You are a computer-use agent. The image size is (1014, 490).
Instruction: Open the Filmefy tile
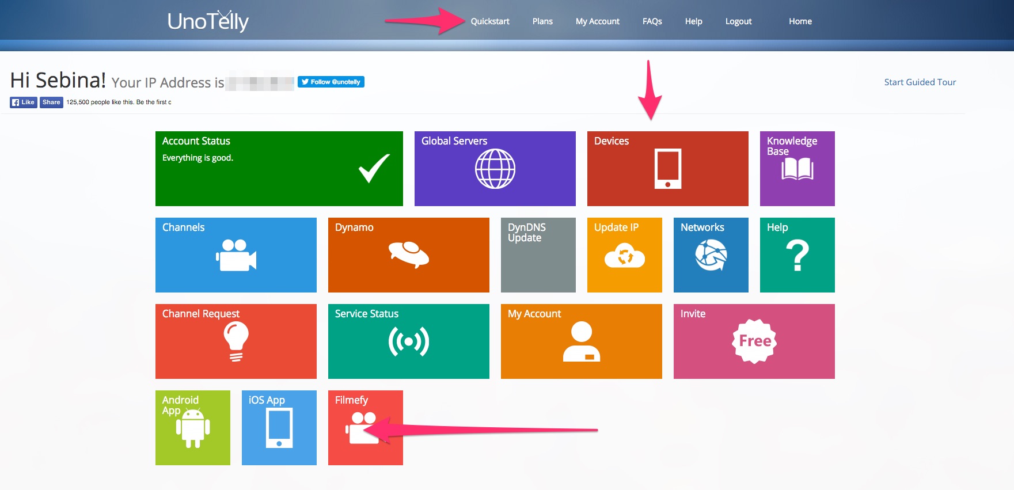tap(365, 428)
